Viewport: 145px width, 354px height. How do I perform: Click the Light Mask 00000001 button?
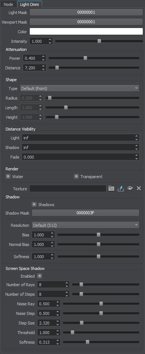(86, 12)
